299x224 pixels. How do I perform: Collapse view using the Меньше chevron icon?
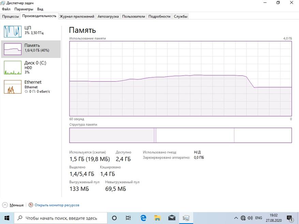(5, 205)
